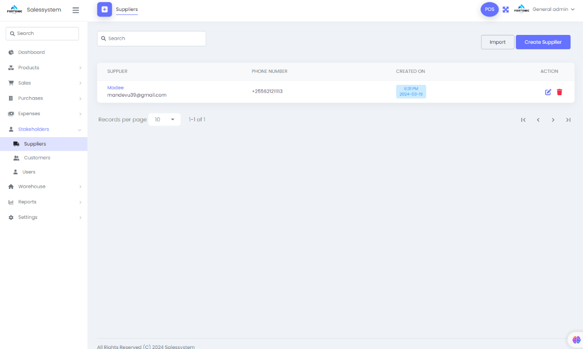Click the previous page arrow
Image resolution: width=583 pixels, height=349 pixels.
(x=538, y=120)
